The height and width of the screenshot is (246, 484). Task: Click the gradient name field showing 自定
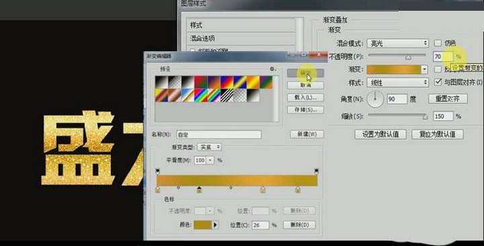point(219,134)
